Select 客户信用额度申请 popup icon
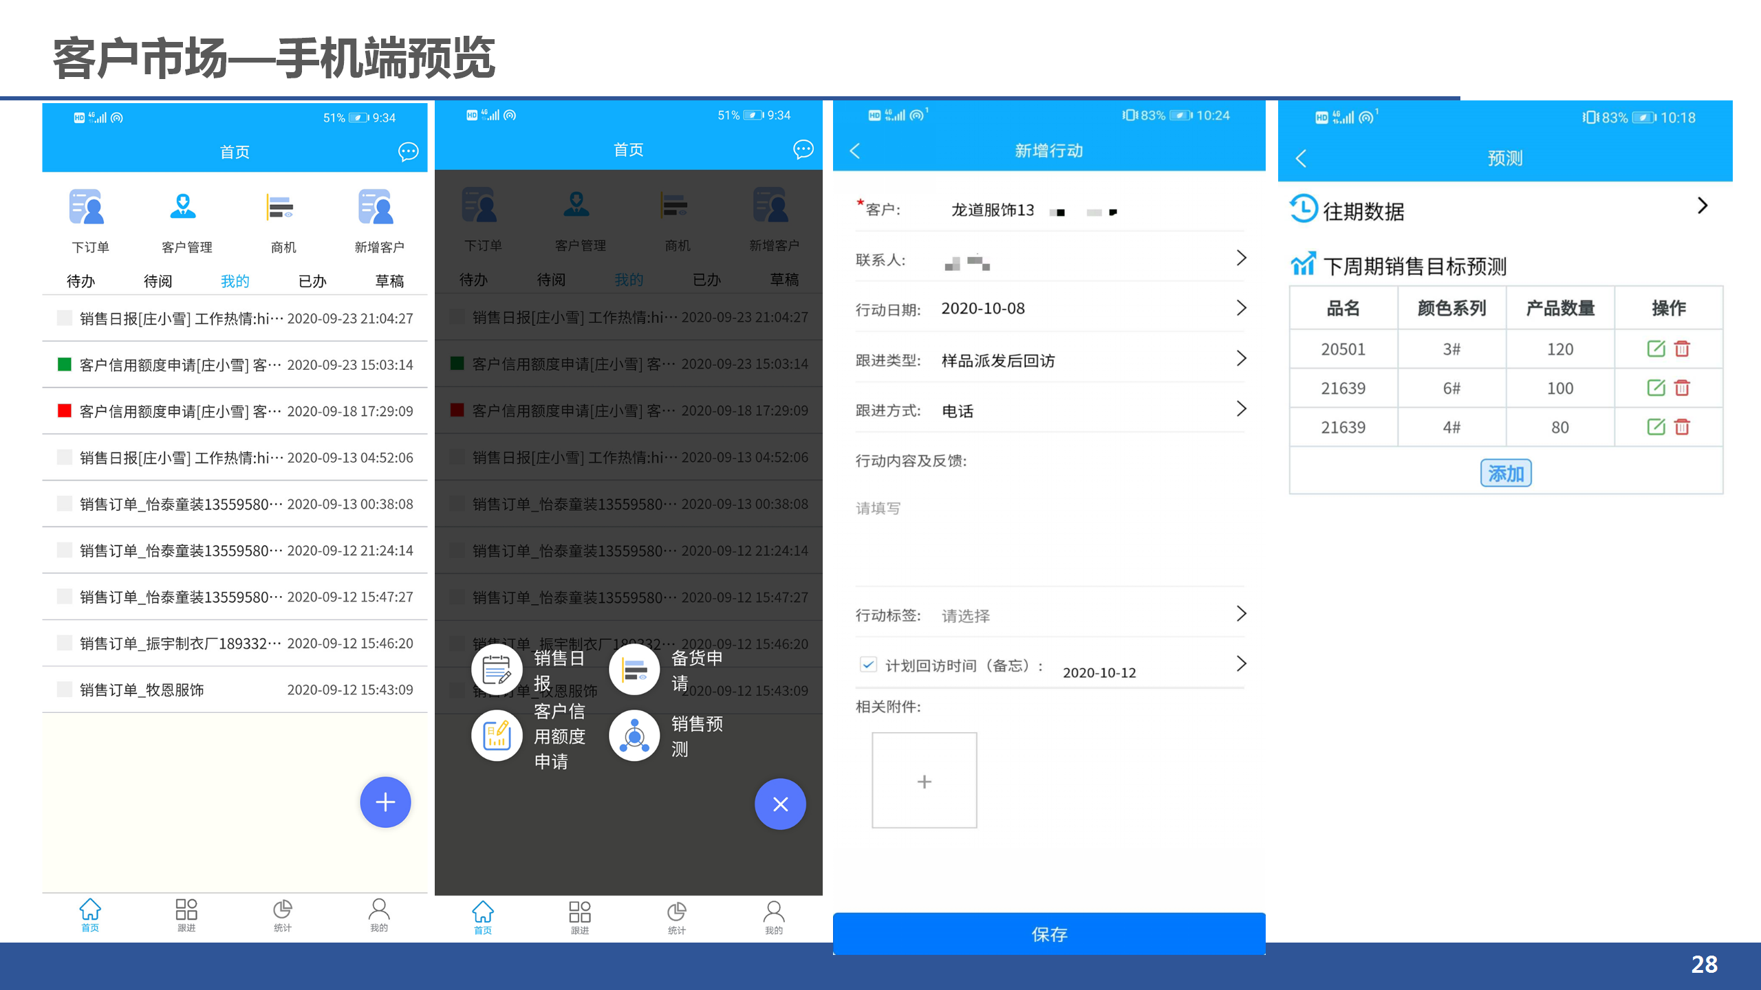The width and height of the screenshot is (1761, 990). 497,736
